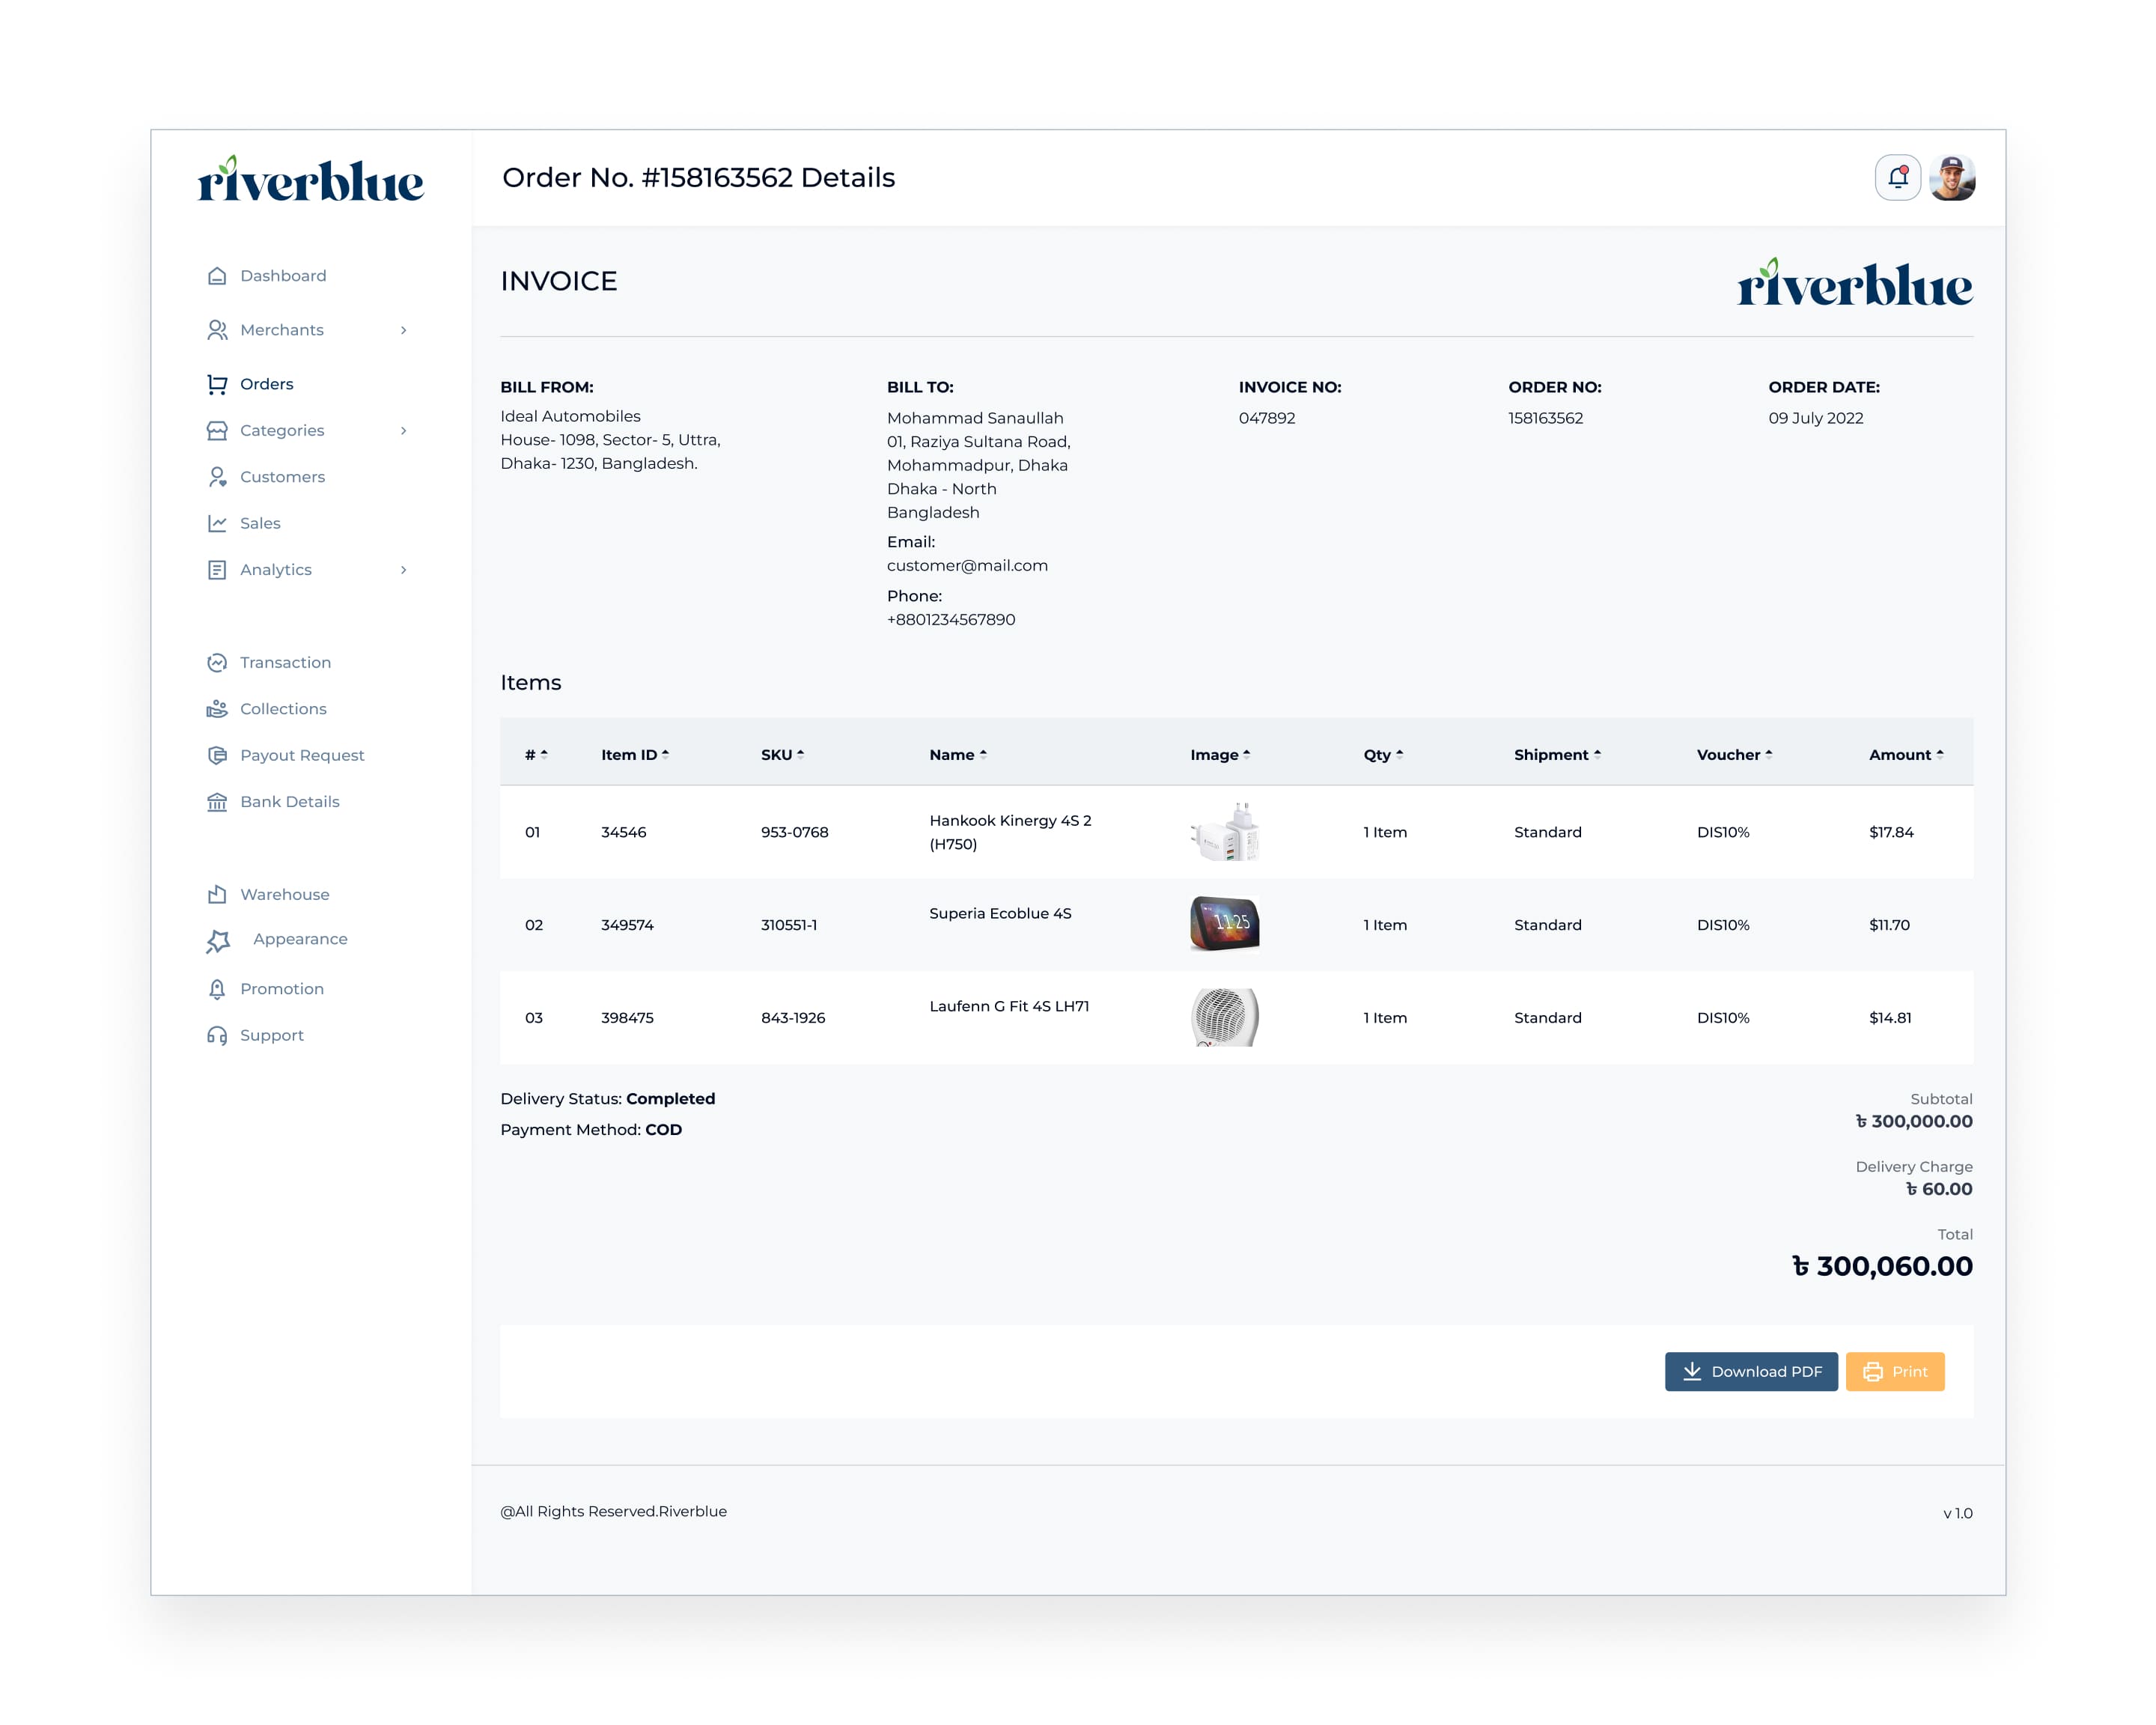Click the Transaction sidebar icon
2156x1725 pixels.
[217, 662]
